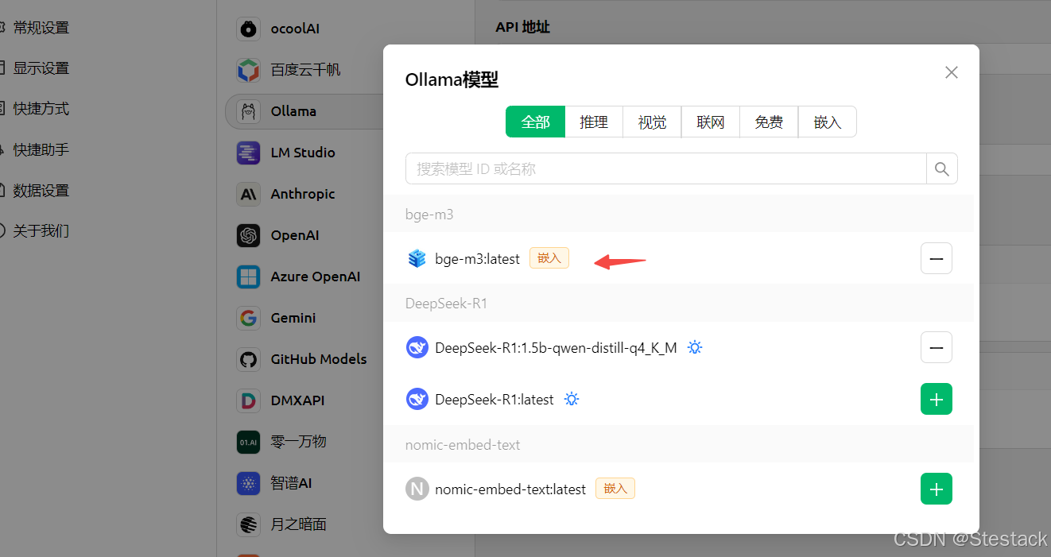
Task: Click the OpenAI logo icon
Action: coord(248,235)
